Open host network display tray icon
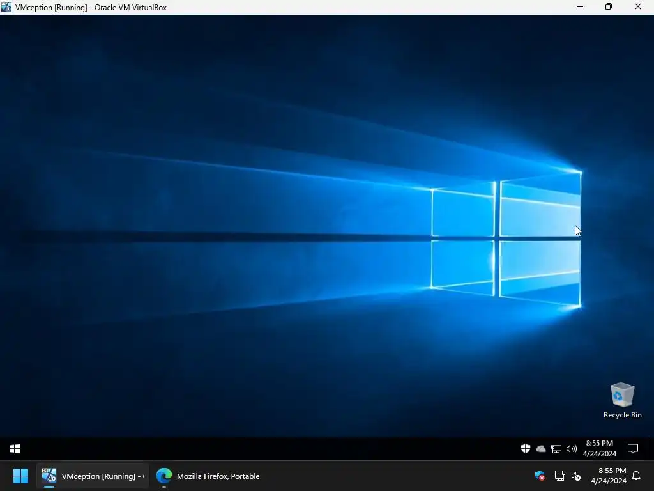Viewport: 654px width, 491px height. coord(559,476)
